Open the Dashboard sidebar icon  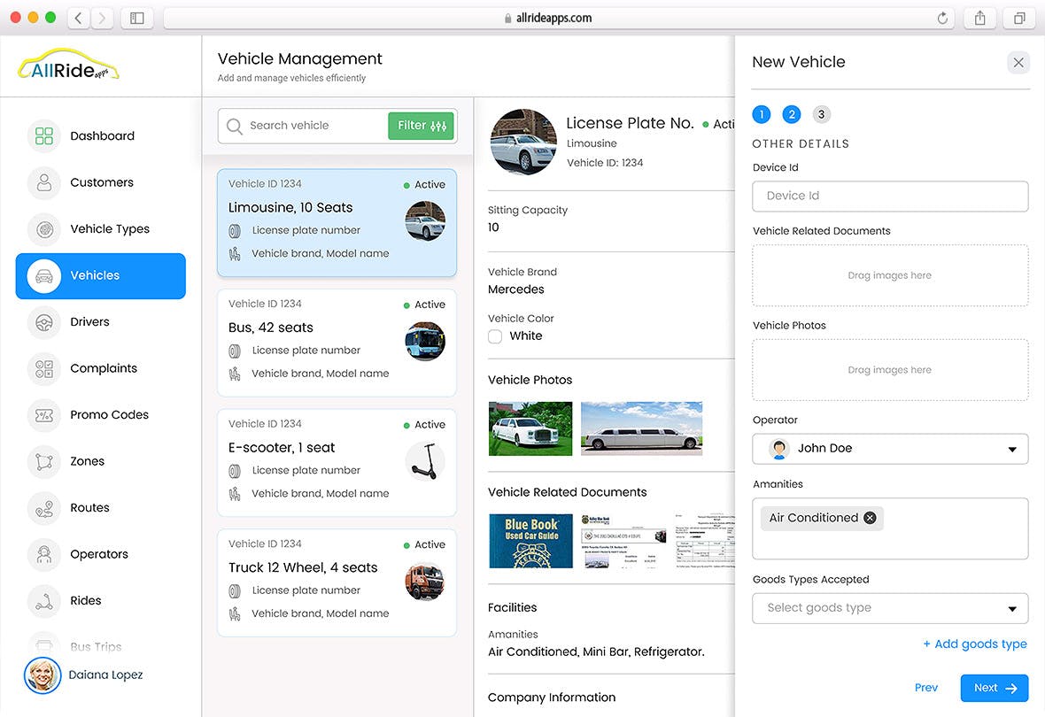(x=44, y=136)
